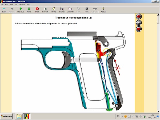160x120 pixels.
Task: Open the Démarrer start button
Action: click(x=6, y=116)
